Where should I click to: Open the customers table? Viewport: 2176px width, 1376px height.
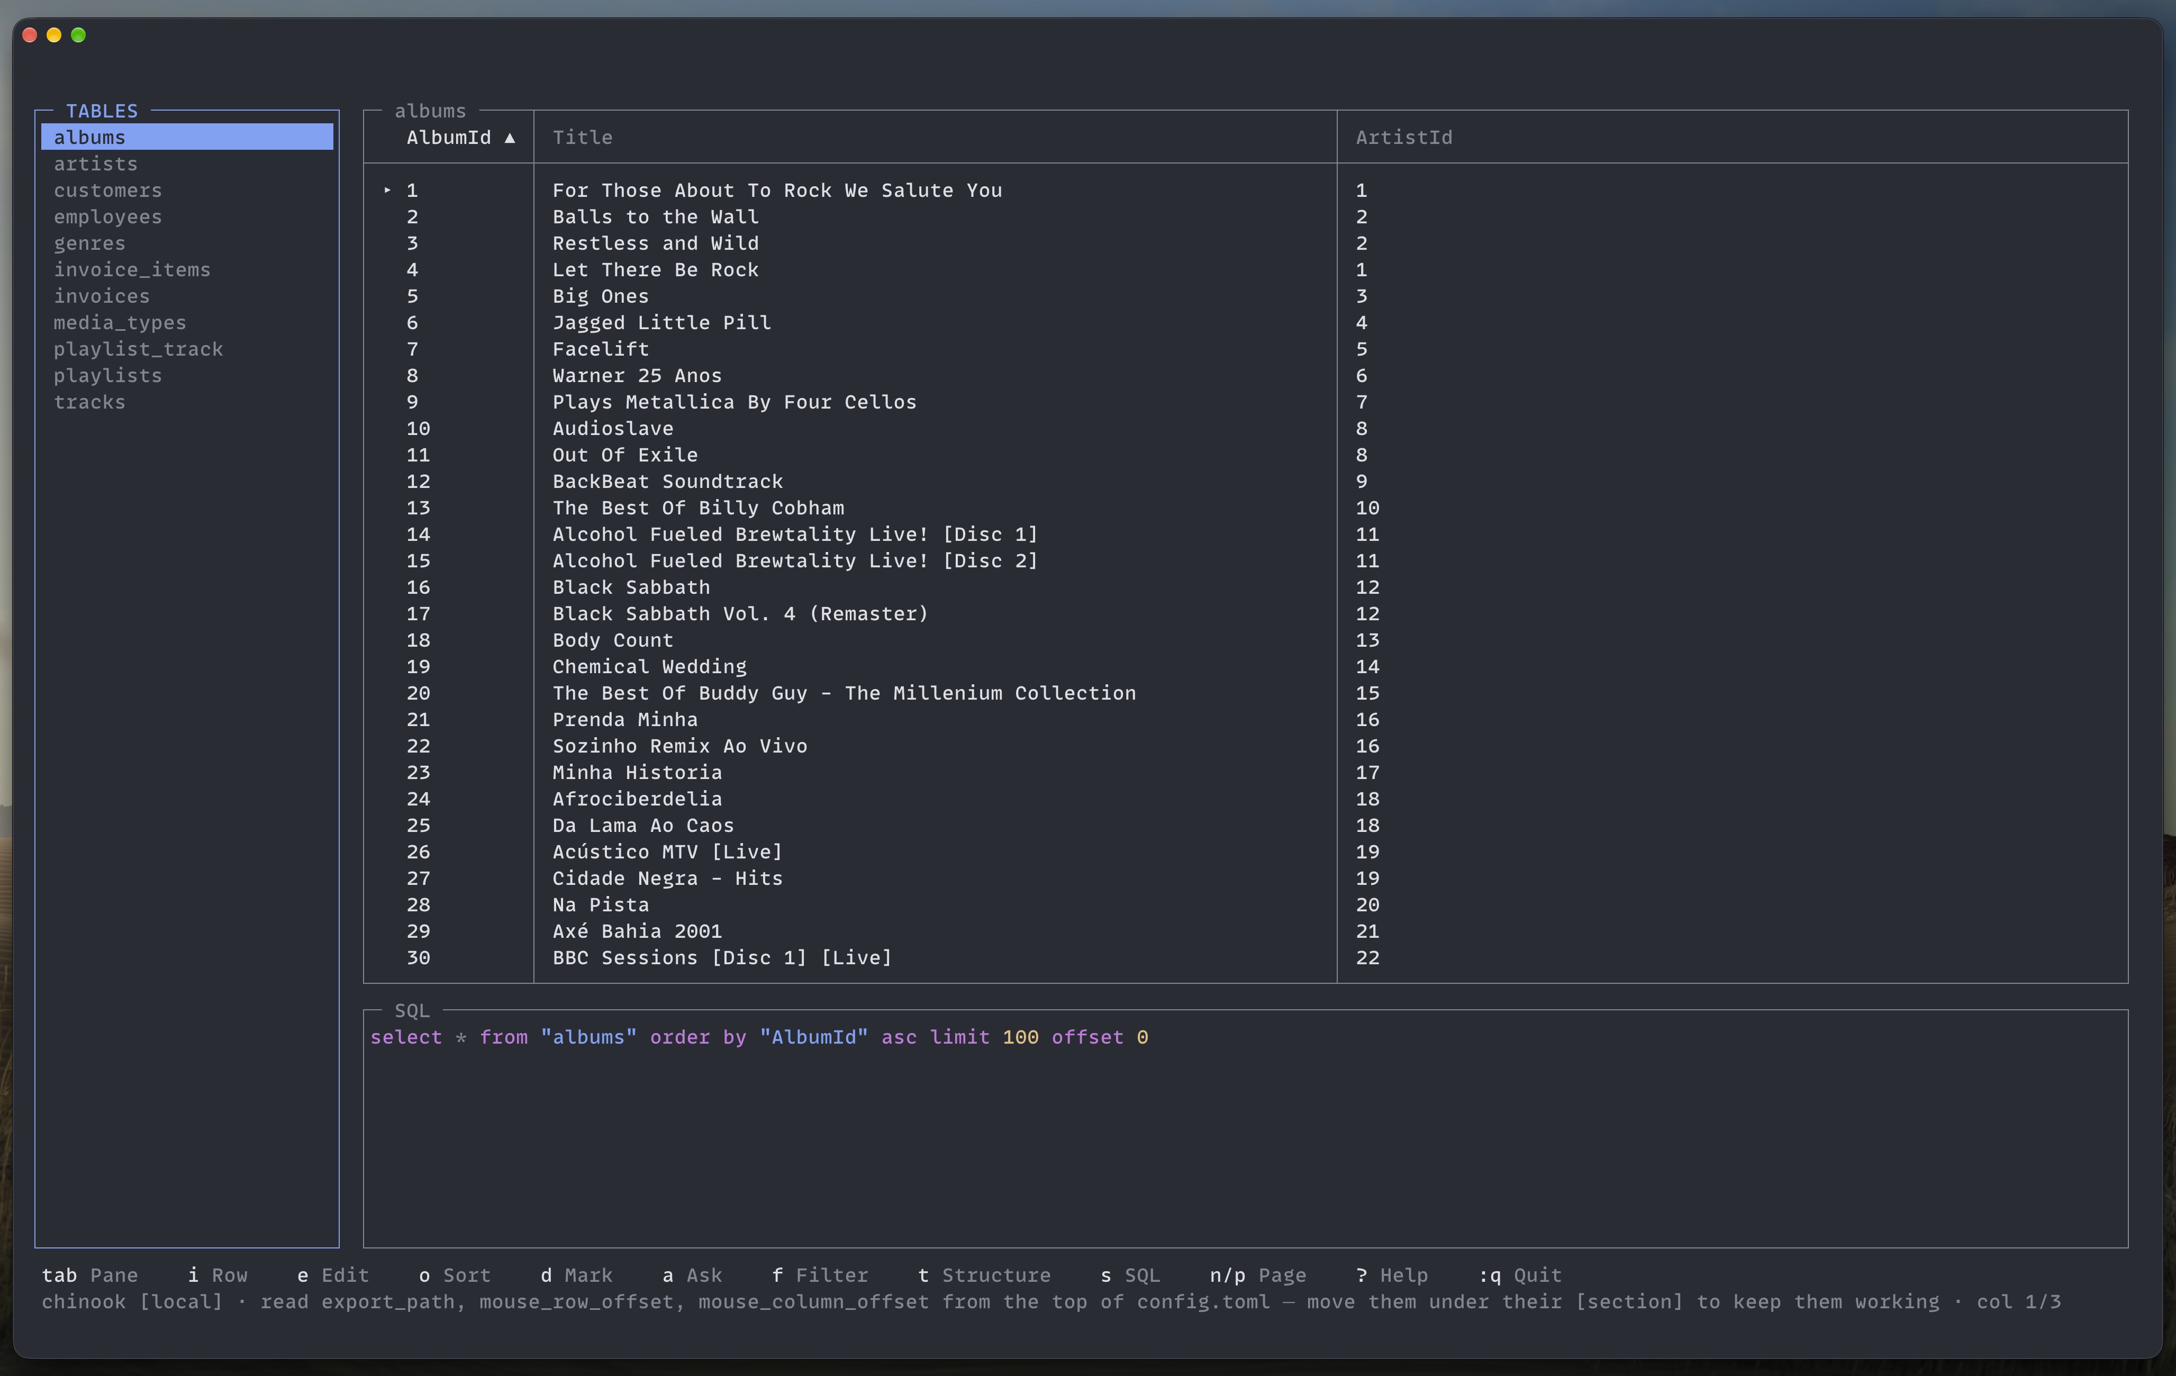pyautogui.click(x=107, y=191)
